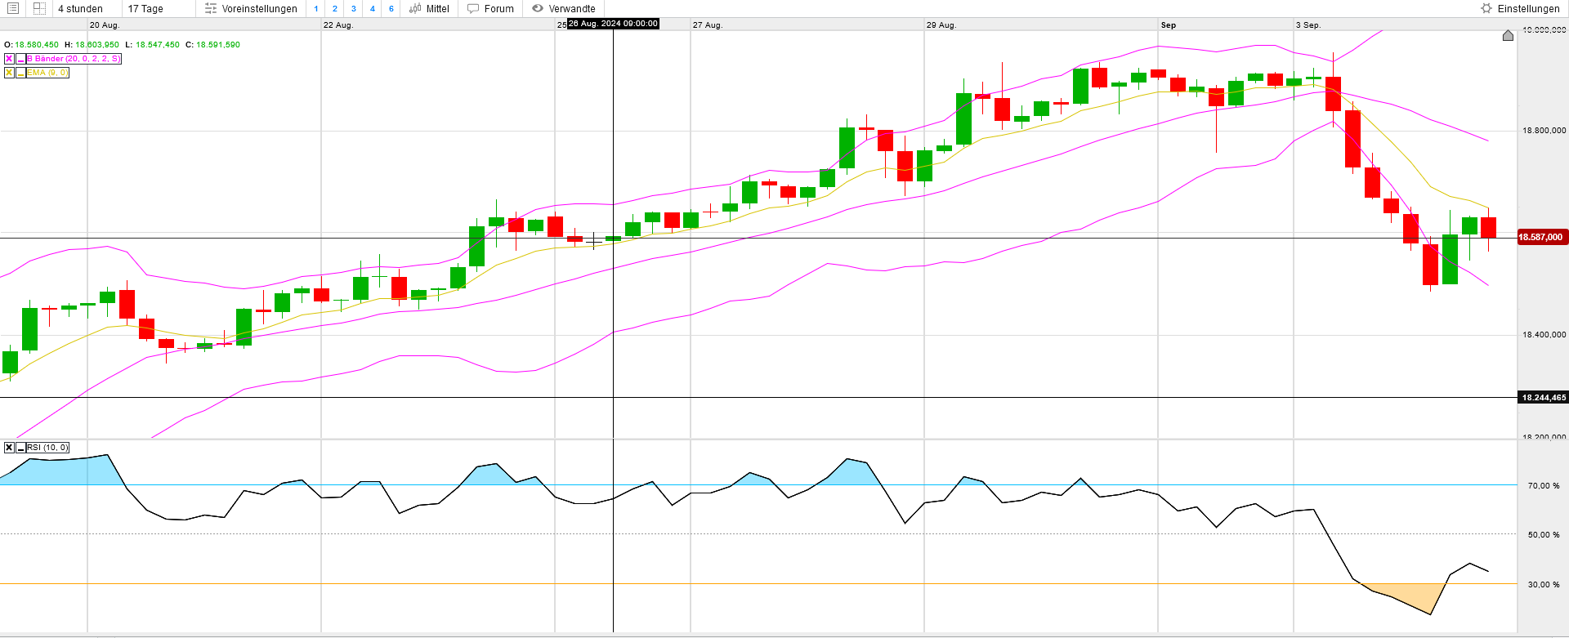Select preset number 6
Viewport: 1569px width, 638px height.
pyautogui.click(x=391, y=9)
